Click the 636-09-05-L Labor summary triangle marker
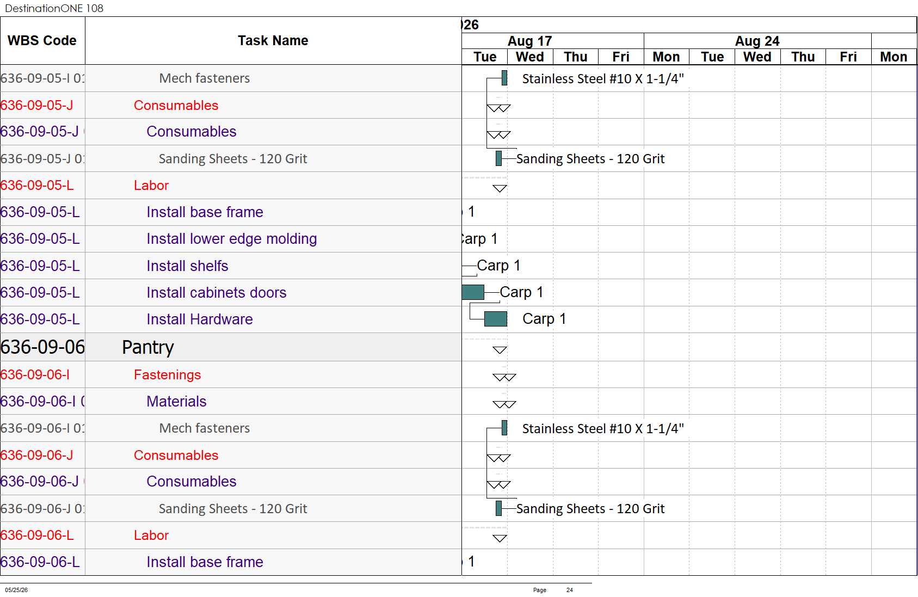Screen dimensions: 918x597 pos(500,188)
